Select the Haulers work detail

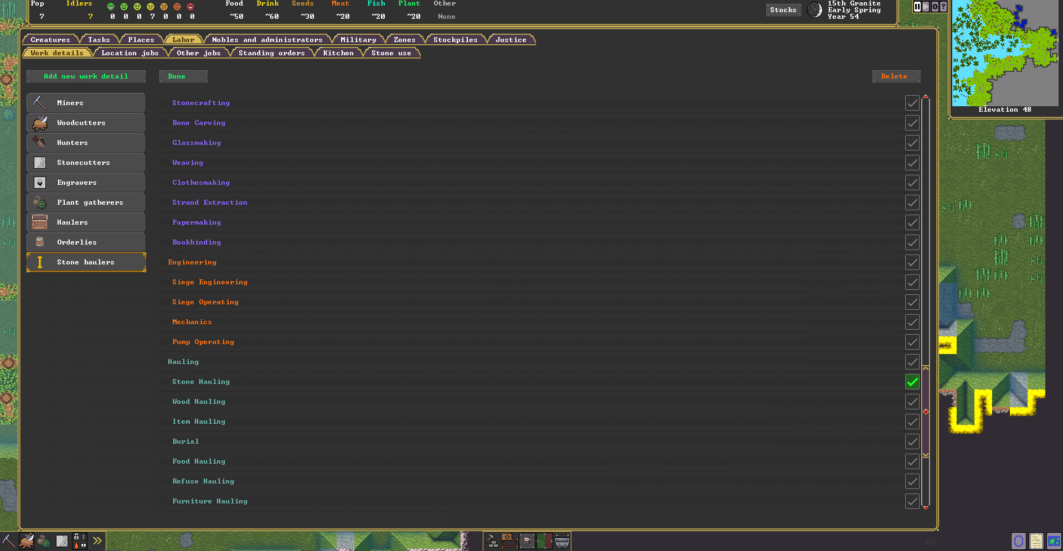[86, 222]
